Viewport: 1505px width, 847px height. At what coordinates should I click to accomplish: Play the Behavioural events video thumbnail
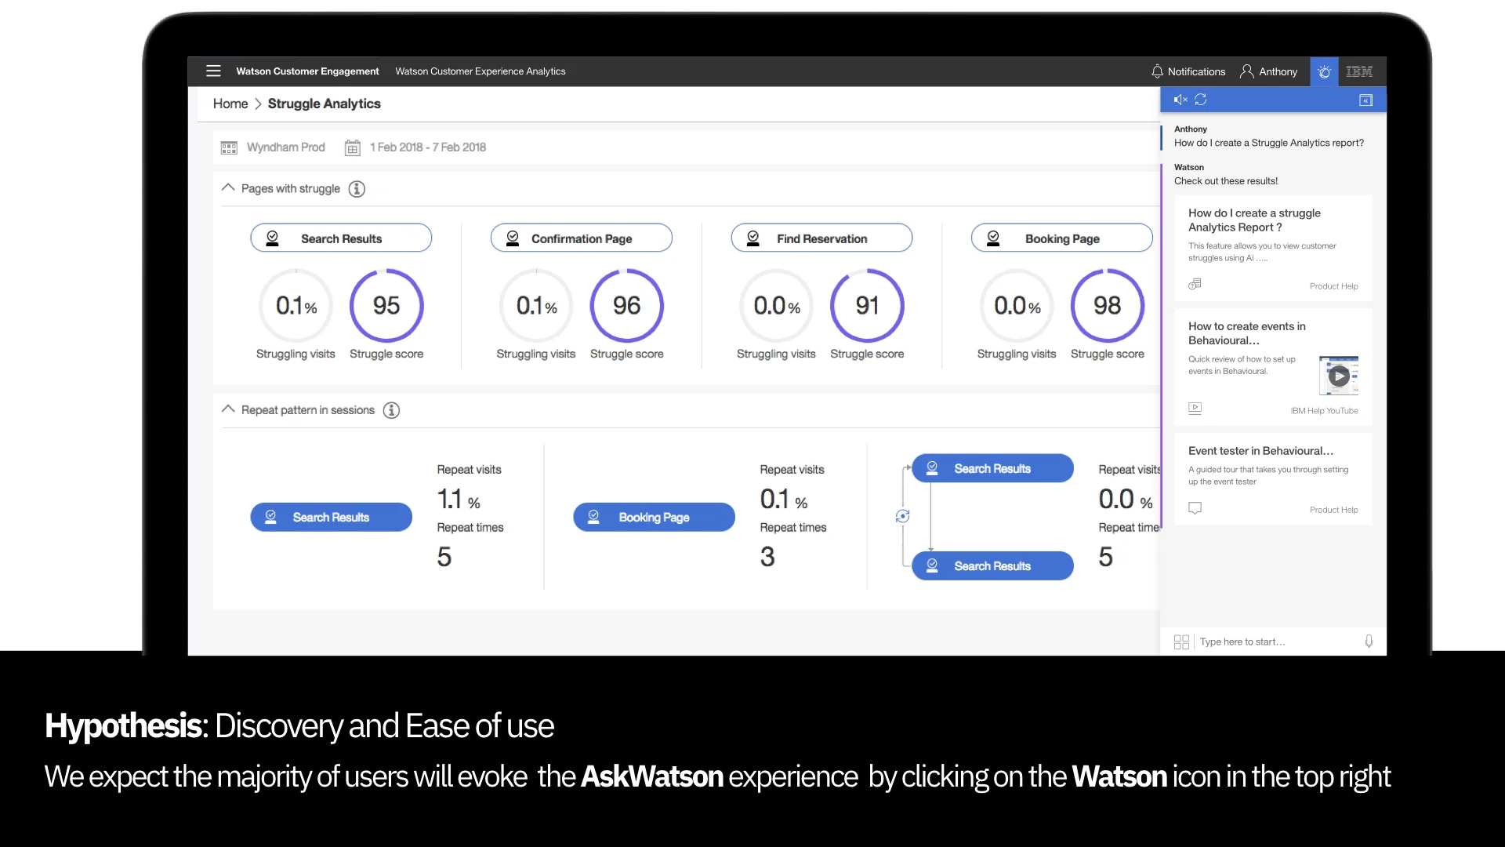coord(1339,376)
